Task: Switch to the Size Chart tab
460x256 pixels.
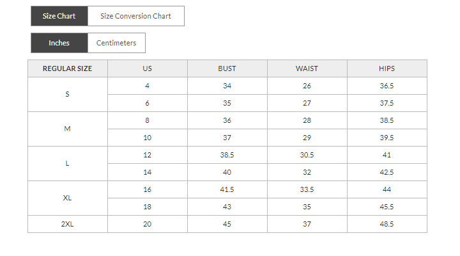Action: pos(59,16)
